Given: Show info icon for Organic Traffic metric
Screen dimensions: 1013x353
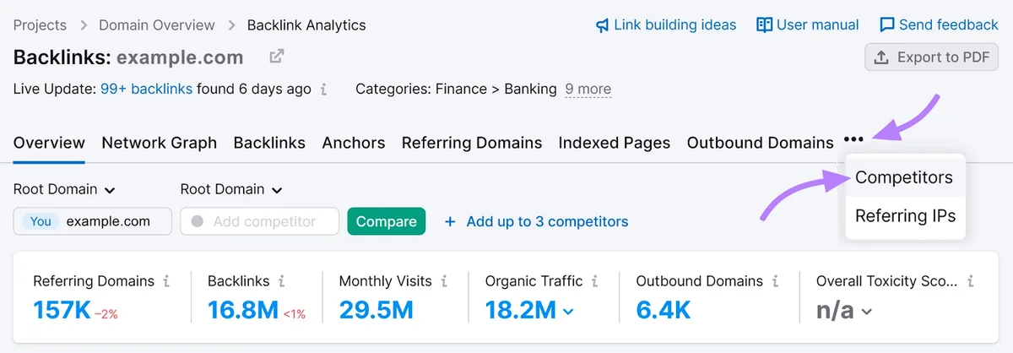Looking at the screenshot, I should point(594,281).
